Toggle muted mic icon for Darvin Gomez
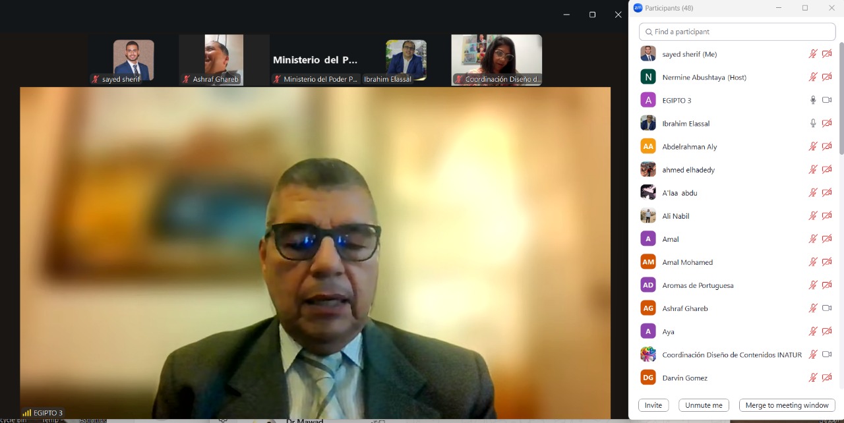 point(813,378)
